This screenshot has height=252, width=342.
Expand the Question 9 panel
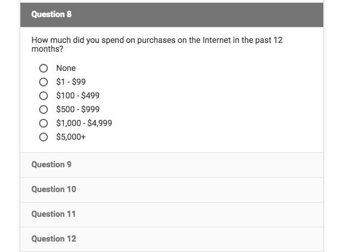point(172,165)
